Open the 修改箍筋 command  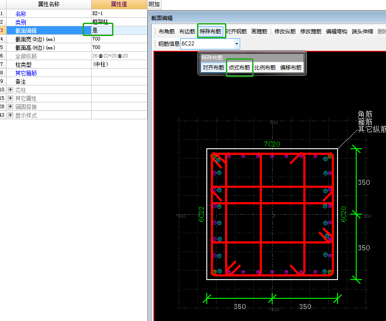click(x=311, y=32)
